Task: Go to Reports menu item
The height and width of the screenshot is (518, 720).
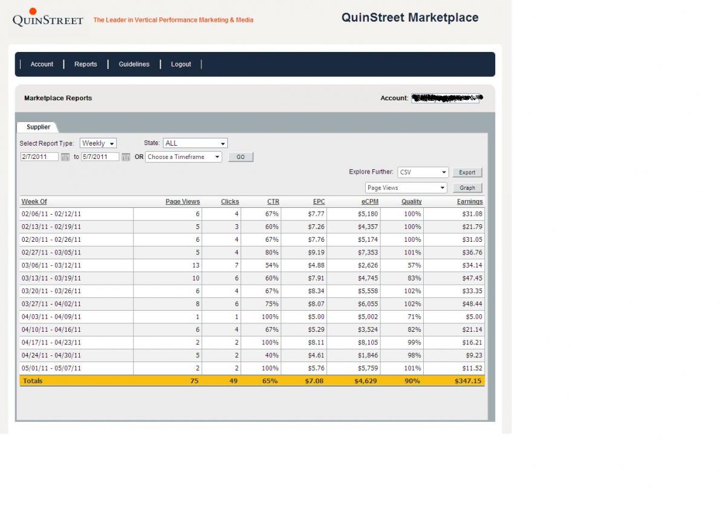Action: pos(85,64)
